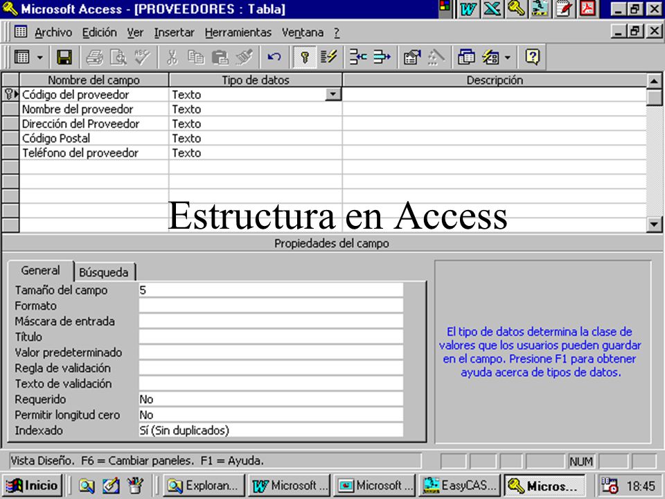Click the Descripción column header
Viewport: 665px width, 499px height.
pos(495,80)
